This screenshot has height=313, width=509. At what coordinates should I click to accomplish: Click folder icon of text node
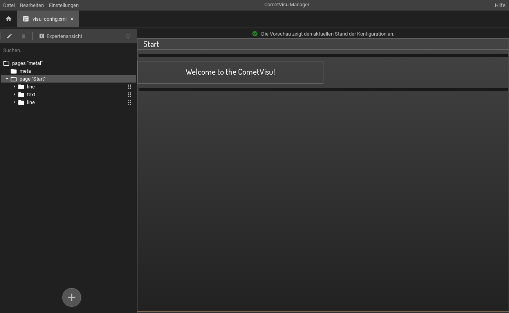tap(21, 94)
